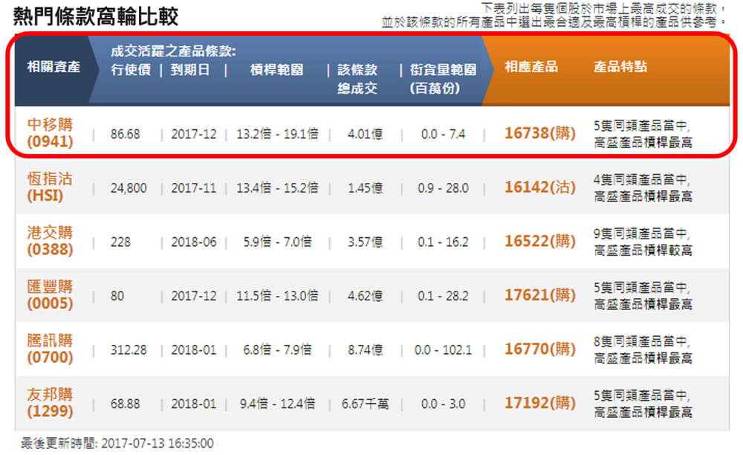The height and width of the screenshot is (455, 743).
Task: Select strike price 68.88
Action: [125, 404]
